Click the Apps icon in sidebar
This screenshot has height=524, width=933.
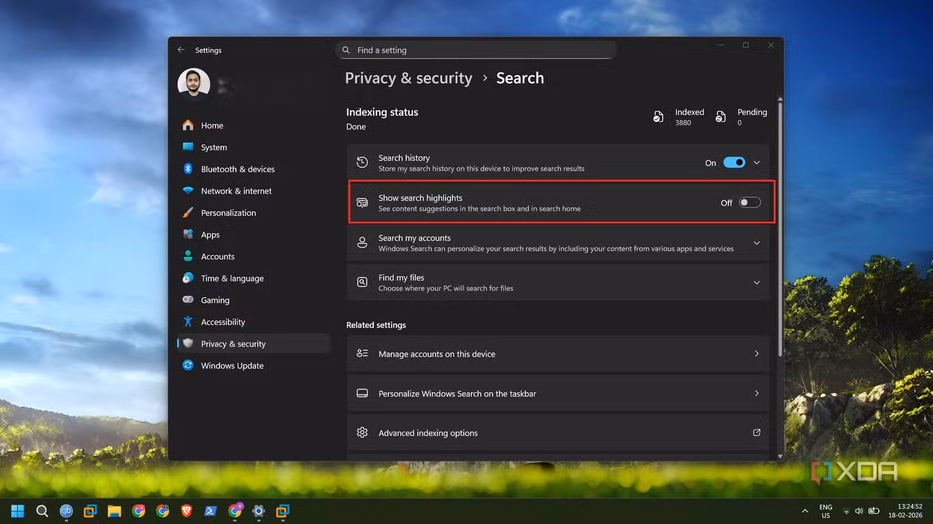(x=188, y=234)
